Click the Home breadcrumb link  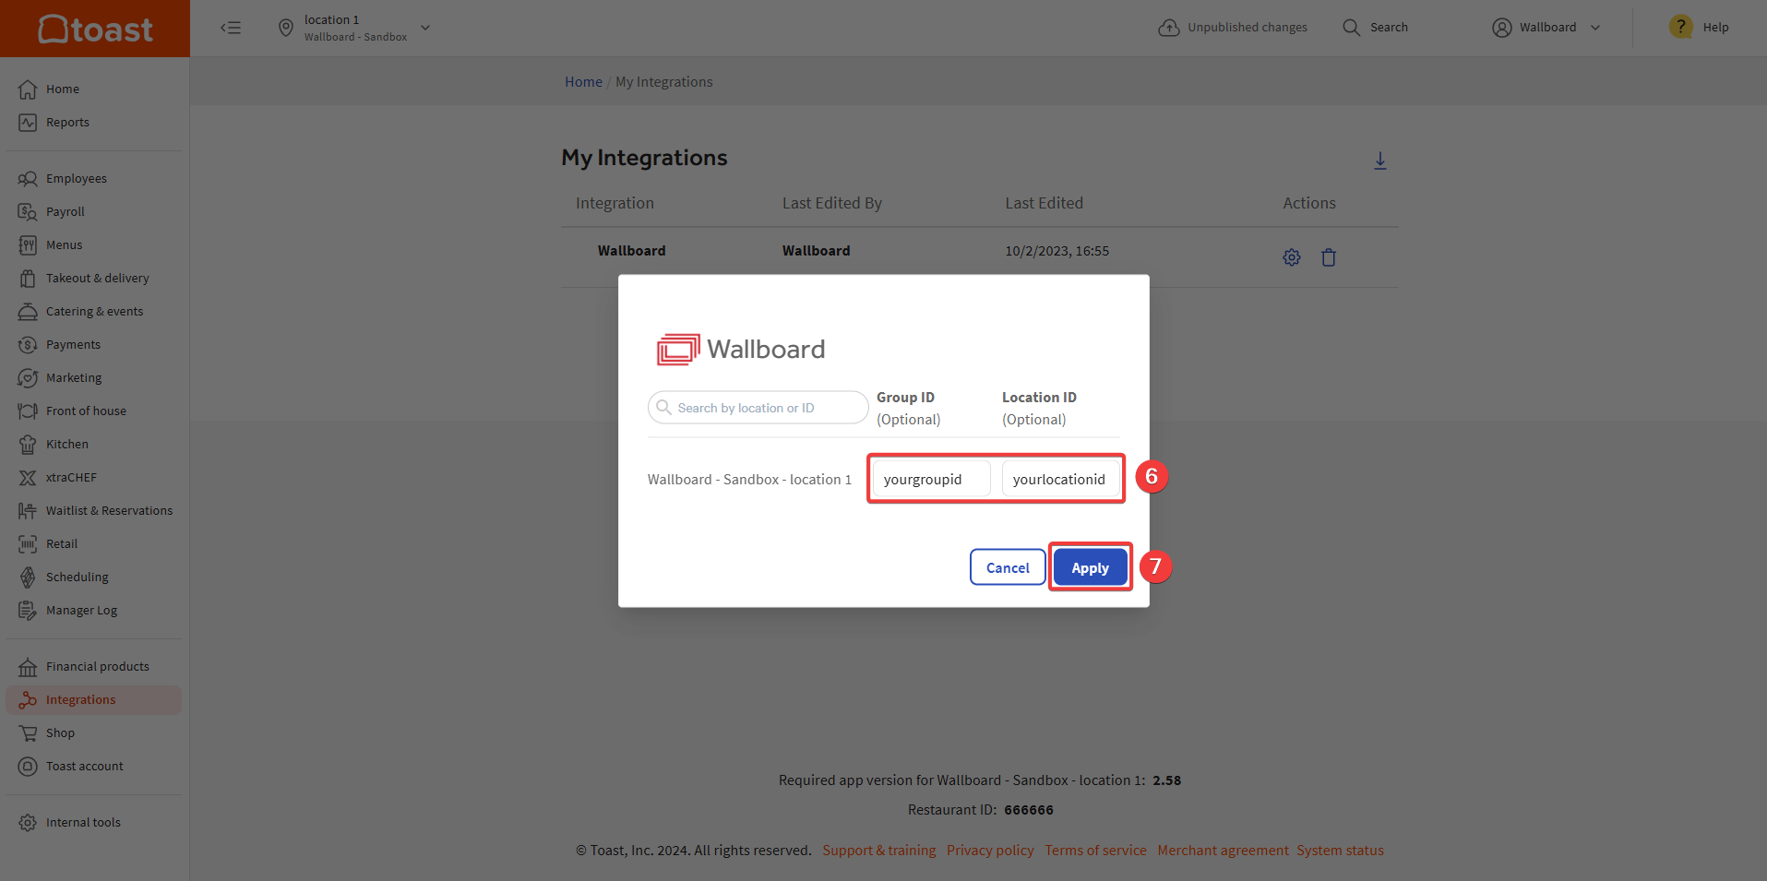tap(583, 82)
